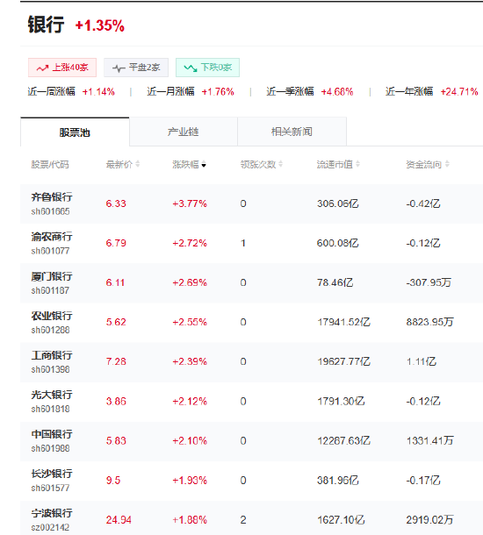Click stock code sh601818
The width and height of the screenshot is (483, 535).
coord(51,409)
